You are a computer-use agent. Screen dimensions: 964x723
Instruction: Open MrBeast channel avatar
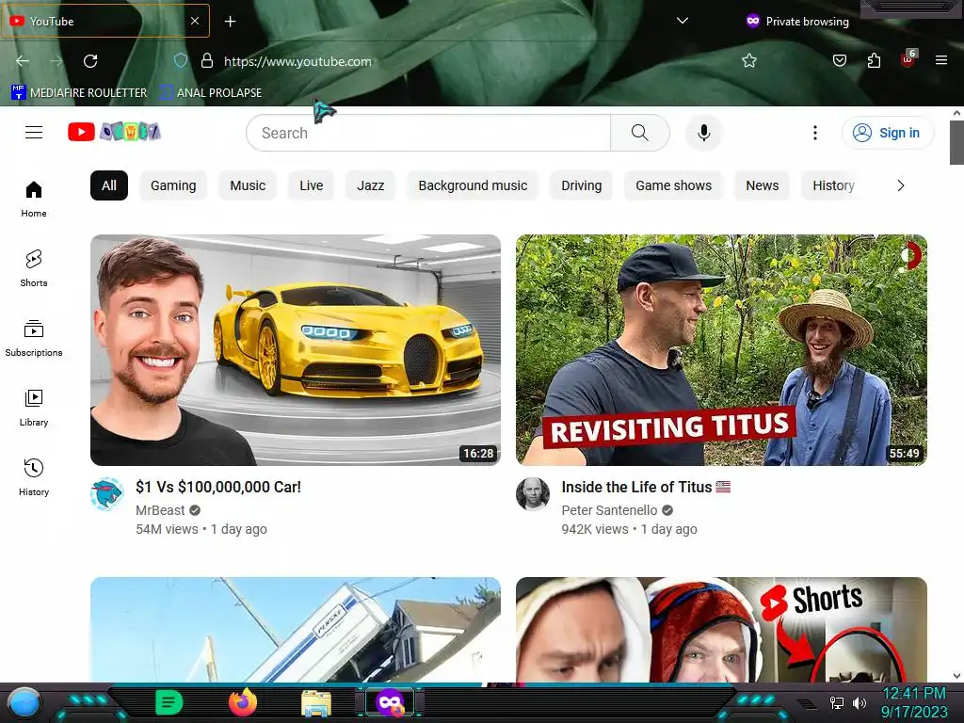click(107, 494)
